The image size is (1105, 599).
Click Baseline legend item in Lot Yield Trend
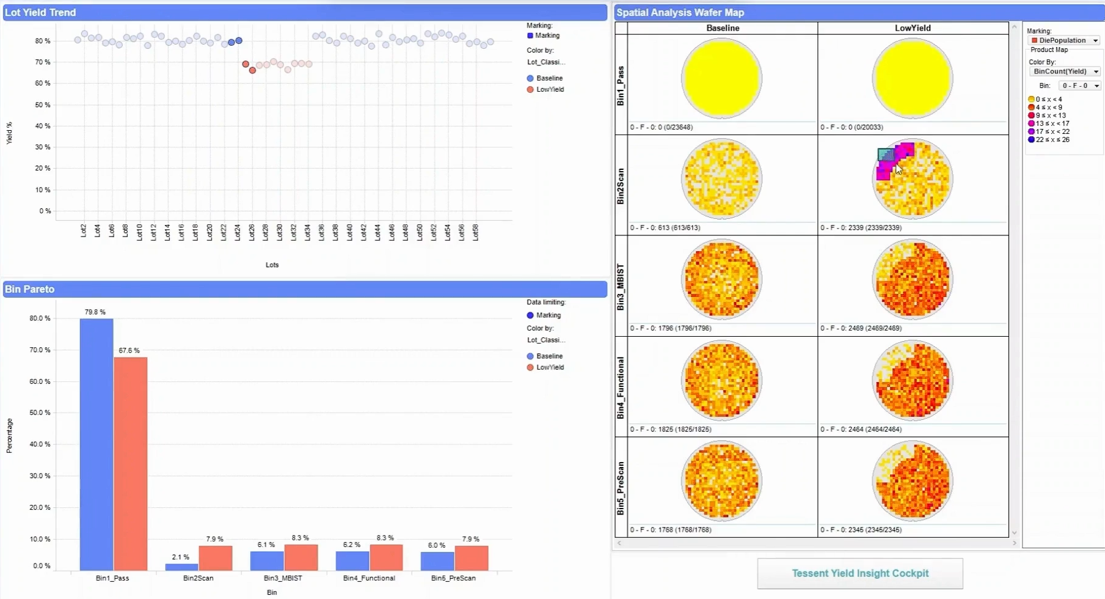coord(544,78)
